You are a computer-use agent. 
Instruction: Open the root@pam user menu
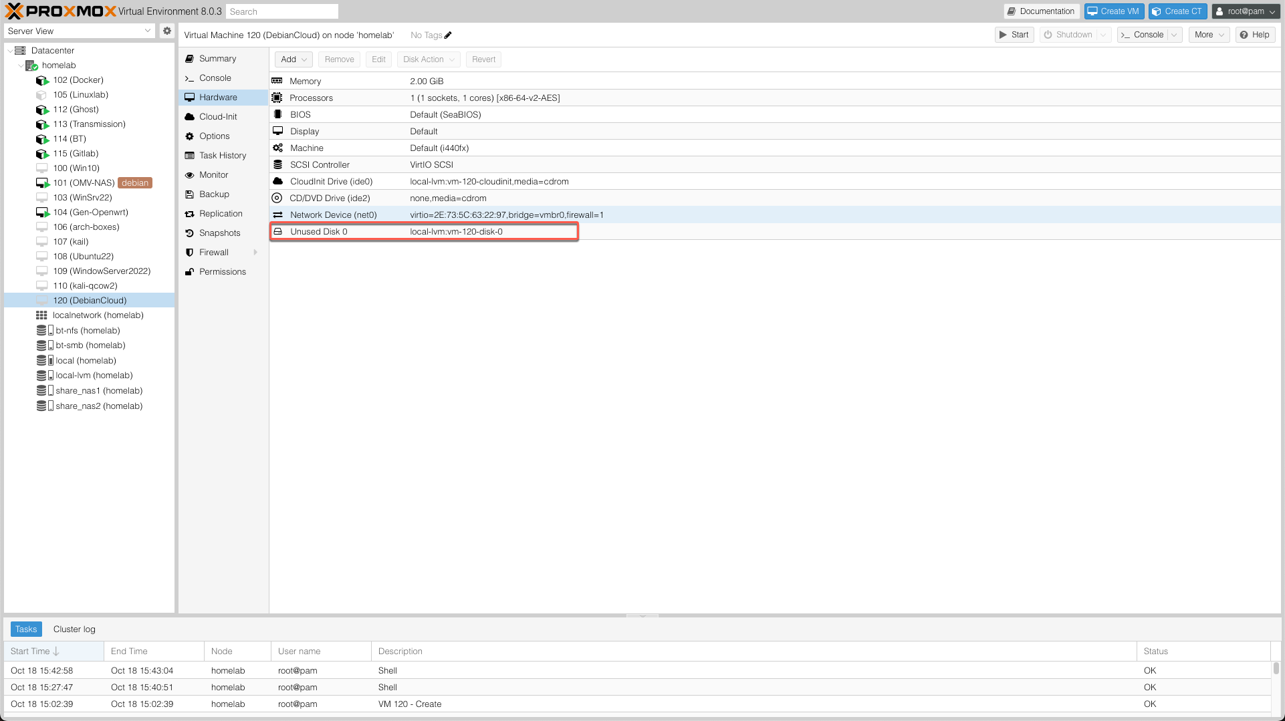pos(1246,11)
